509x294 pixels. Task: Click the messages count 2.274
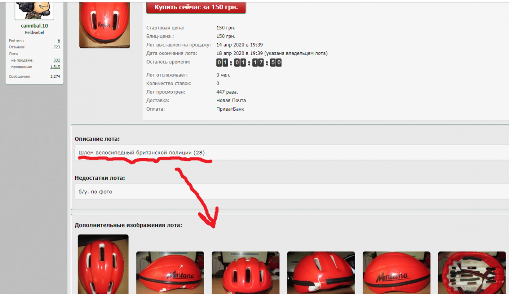(x=55, y=76)
